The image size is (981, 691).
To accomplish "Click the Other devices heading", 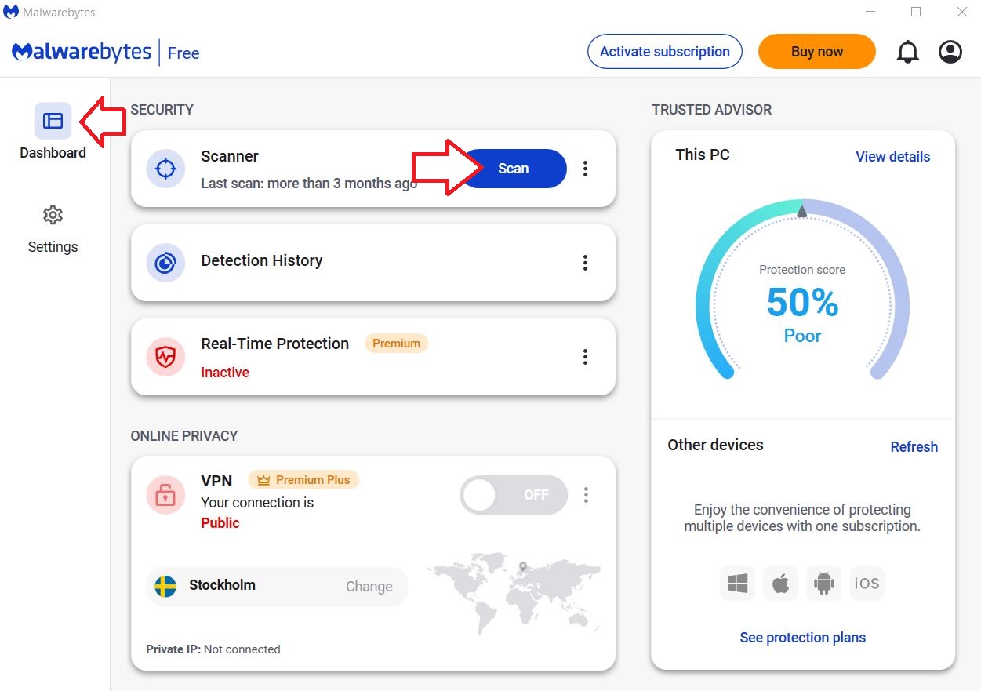I will point(715,445).
